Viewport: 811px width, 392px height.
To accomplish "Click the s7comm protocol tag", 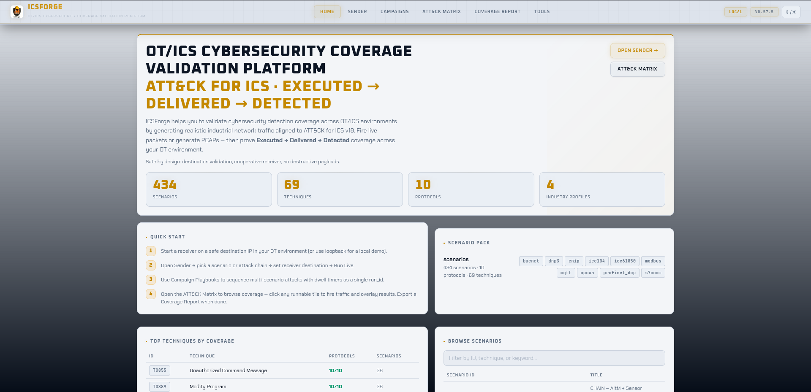I will click(x=653, y=273).
